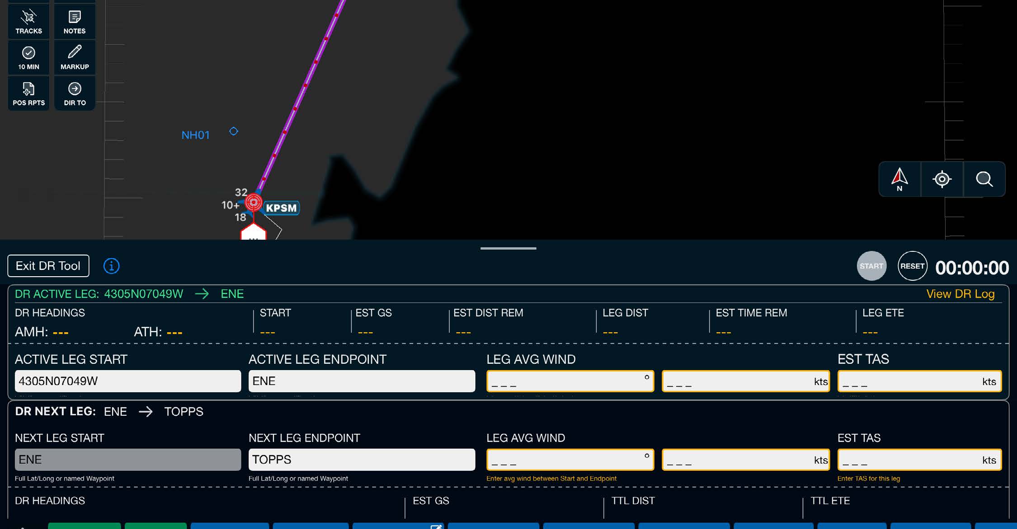Set next leg wind direction degrees field
This screenshot has height=529, width=1017.
570,459
